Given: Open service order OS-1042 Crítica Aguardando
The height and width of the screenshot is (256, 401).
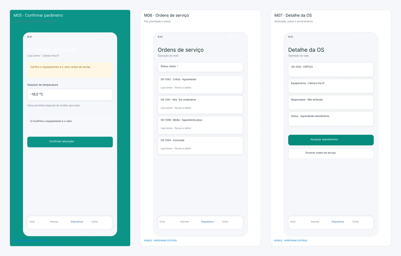Looking at the screenshot, I should [x=200, y=84].
